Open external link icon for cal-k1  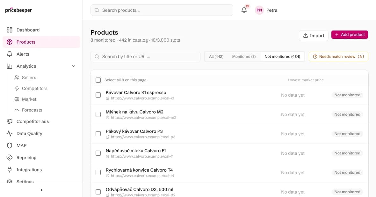pyautogui.click(x=108, y=98)
